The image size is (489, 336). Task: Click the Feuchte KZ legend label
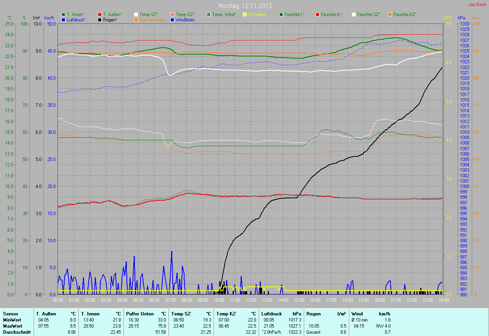405,14
